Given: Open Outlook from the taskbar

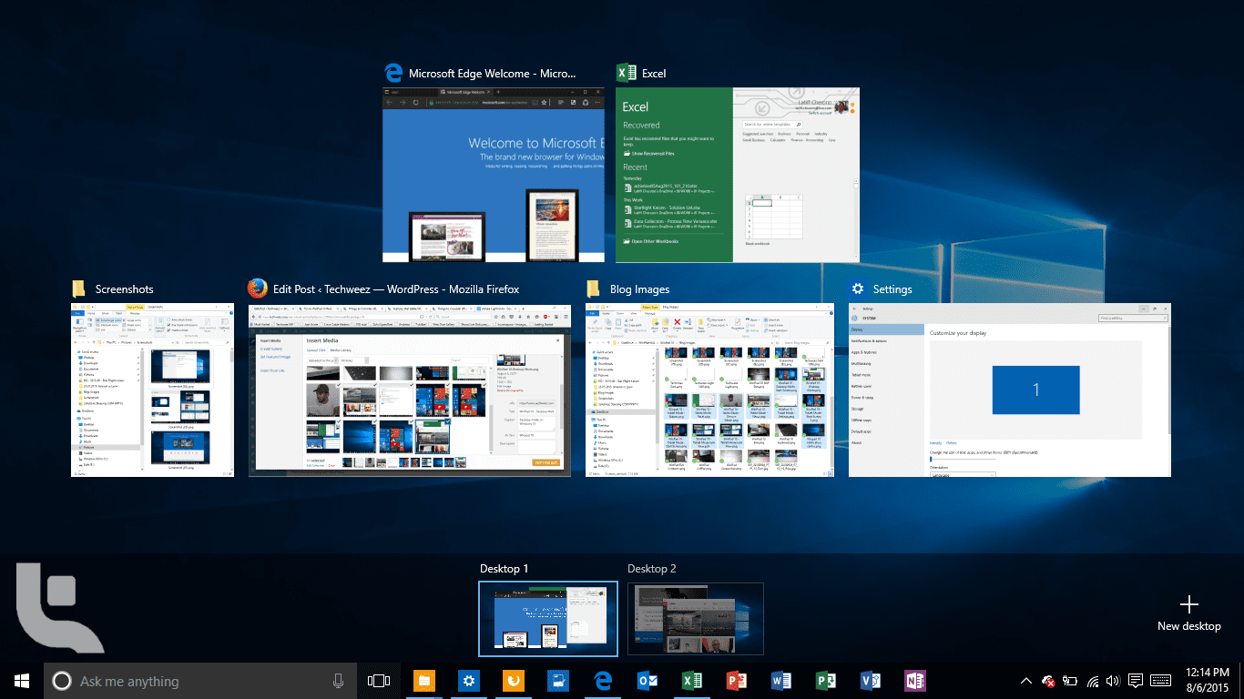Looking at the screenshot, I should (647, 681).
